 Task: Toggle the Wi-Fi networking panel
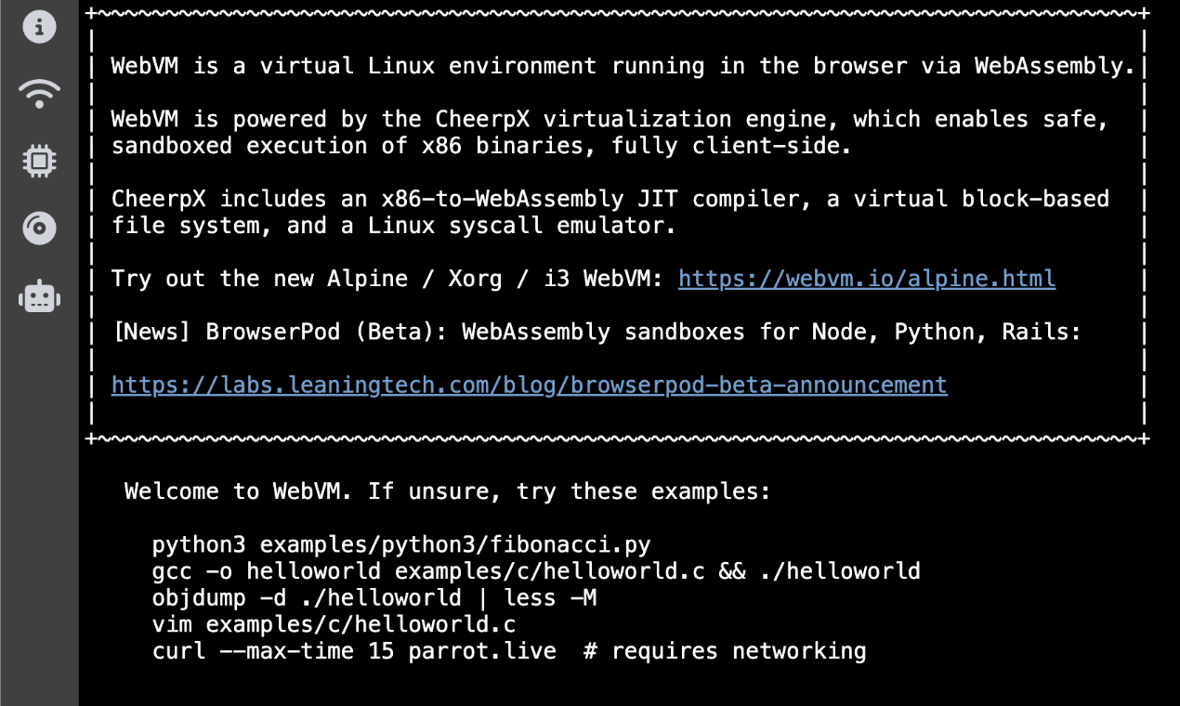39,94
